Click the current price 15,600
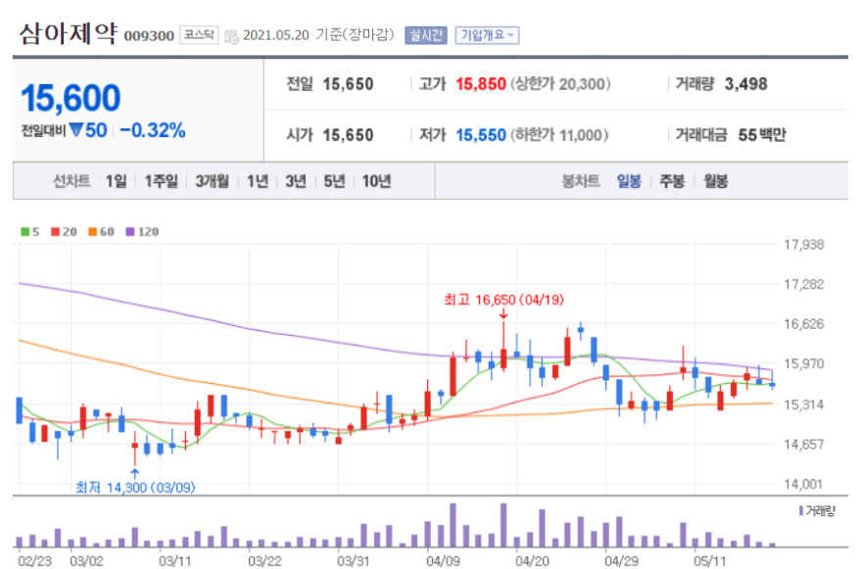Image resolution: width=862 pixels, height=569 pixels. tap(71, 98)
